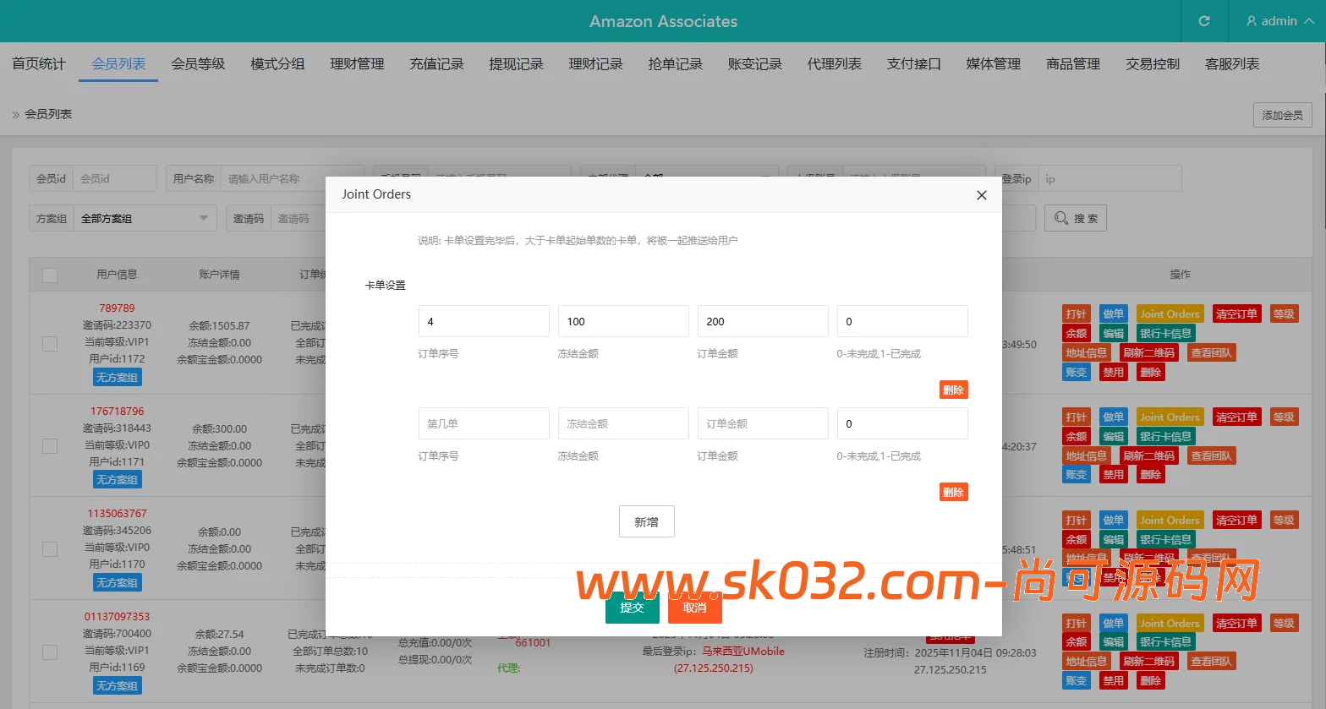
Task: Click the refresh icon in top bar
Action: coord(1204,21)
